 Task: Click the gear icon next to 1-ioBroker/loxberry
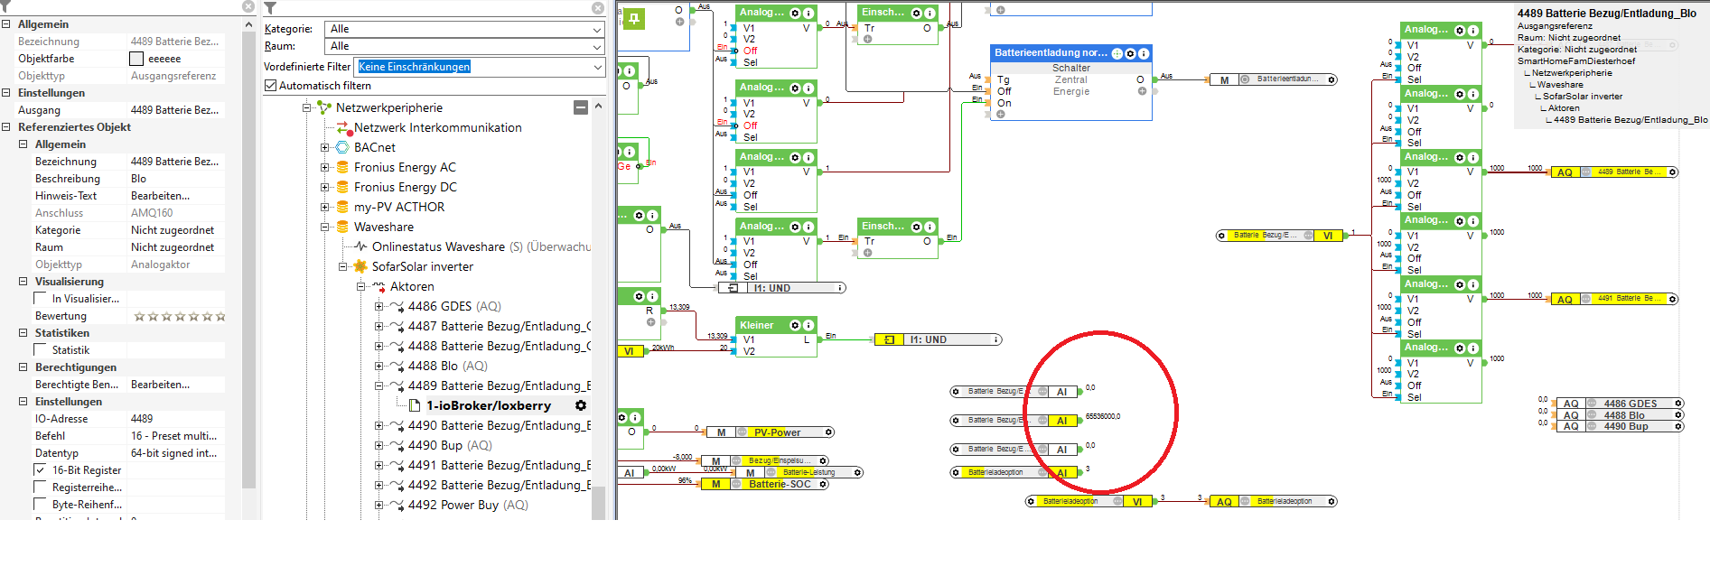coord(581,406)
